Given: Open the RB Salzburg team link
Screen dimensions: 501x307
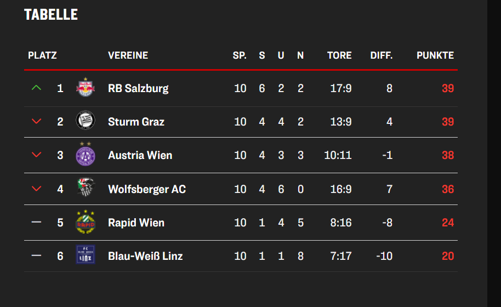Looking at the screenshot, I should tap(138, 88).
